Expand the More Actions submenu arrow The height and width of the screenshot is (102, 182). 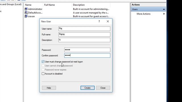[164, 14]
